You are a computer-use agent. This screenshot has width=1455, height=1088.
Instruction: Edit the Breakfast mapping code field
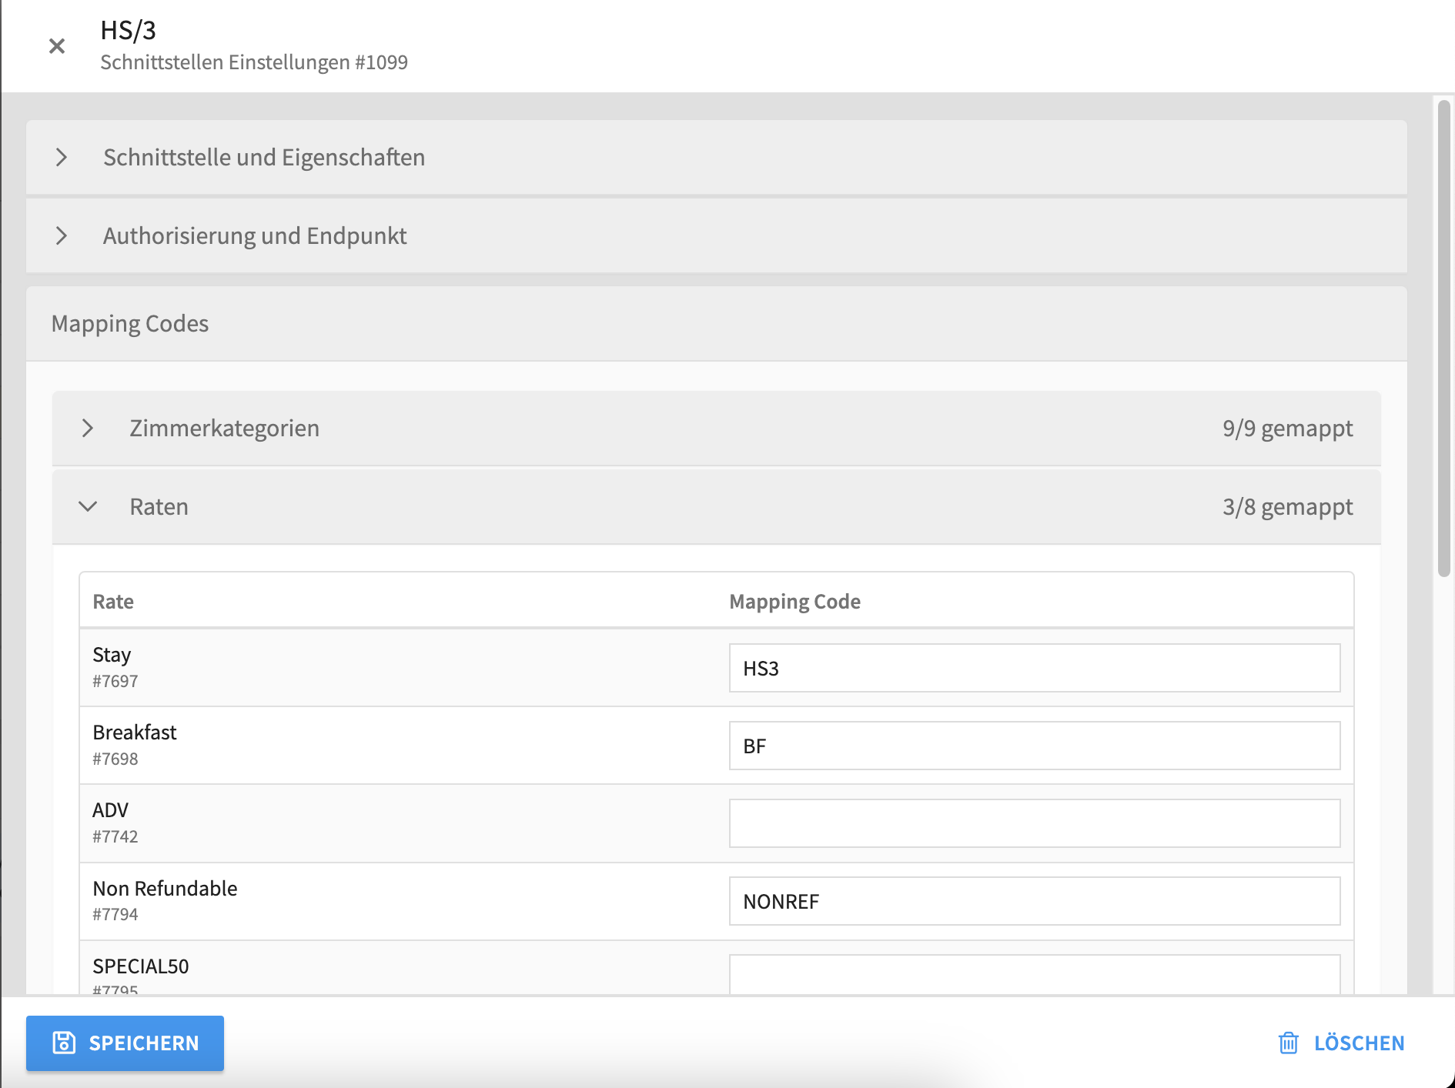pos(1035,746)
